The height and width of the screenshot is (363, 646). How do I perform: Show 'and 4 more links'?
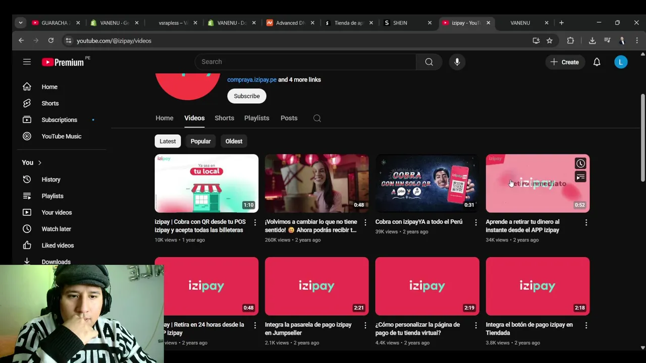(299, 80)
